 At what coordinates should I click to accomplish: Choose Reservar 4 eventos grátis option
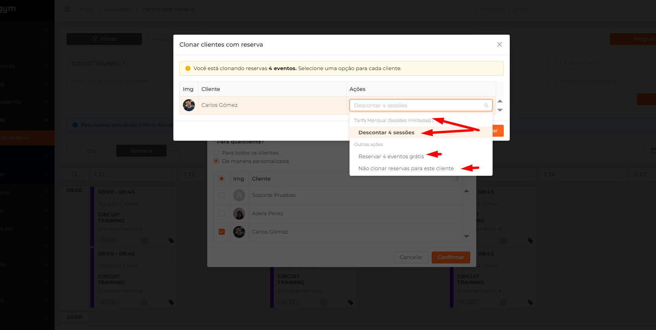(391, 157)
